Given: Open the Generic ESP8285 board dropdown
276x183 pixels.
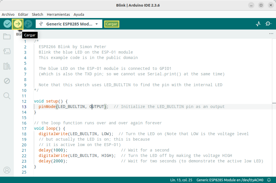Looking at the screenshot, I should point(69,24).
